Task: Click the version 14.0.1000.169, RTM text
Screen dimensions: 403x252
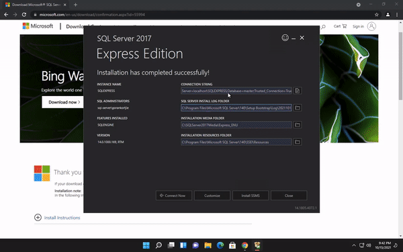Action: [x=111, y=142]
